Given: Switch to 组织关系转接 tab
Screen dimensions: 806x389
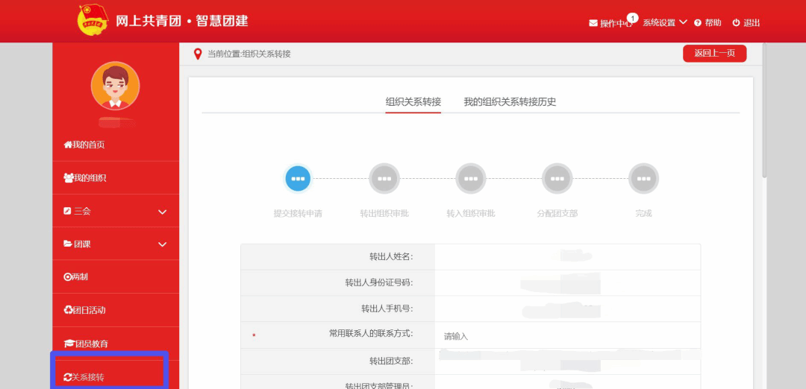Looking at the screenshot, I should coord(413,102).
